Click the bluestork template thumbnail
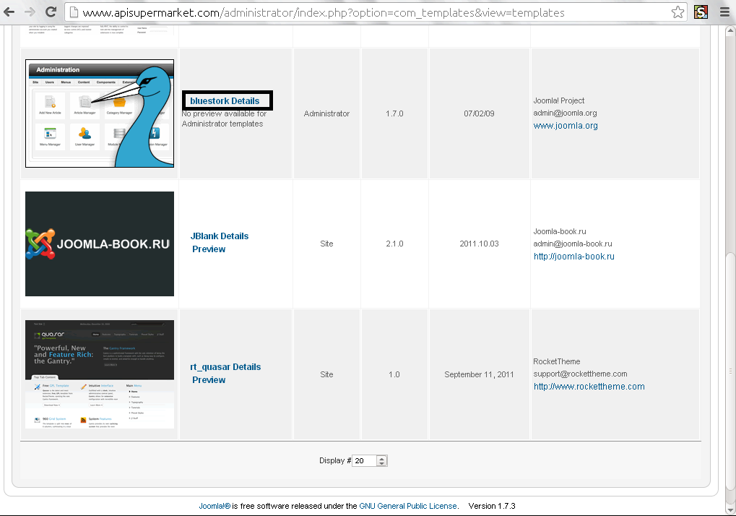 click(x=100, y=113)
